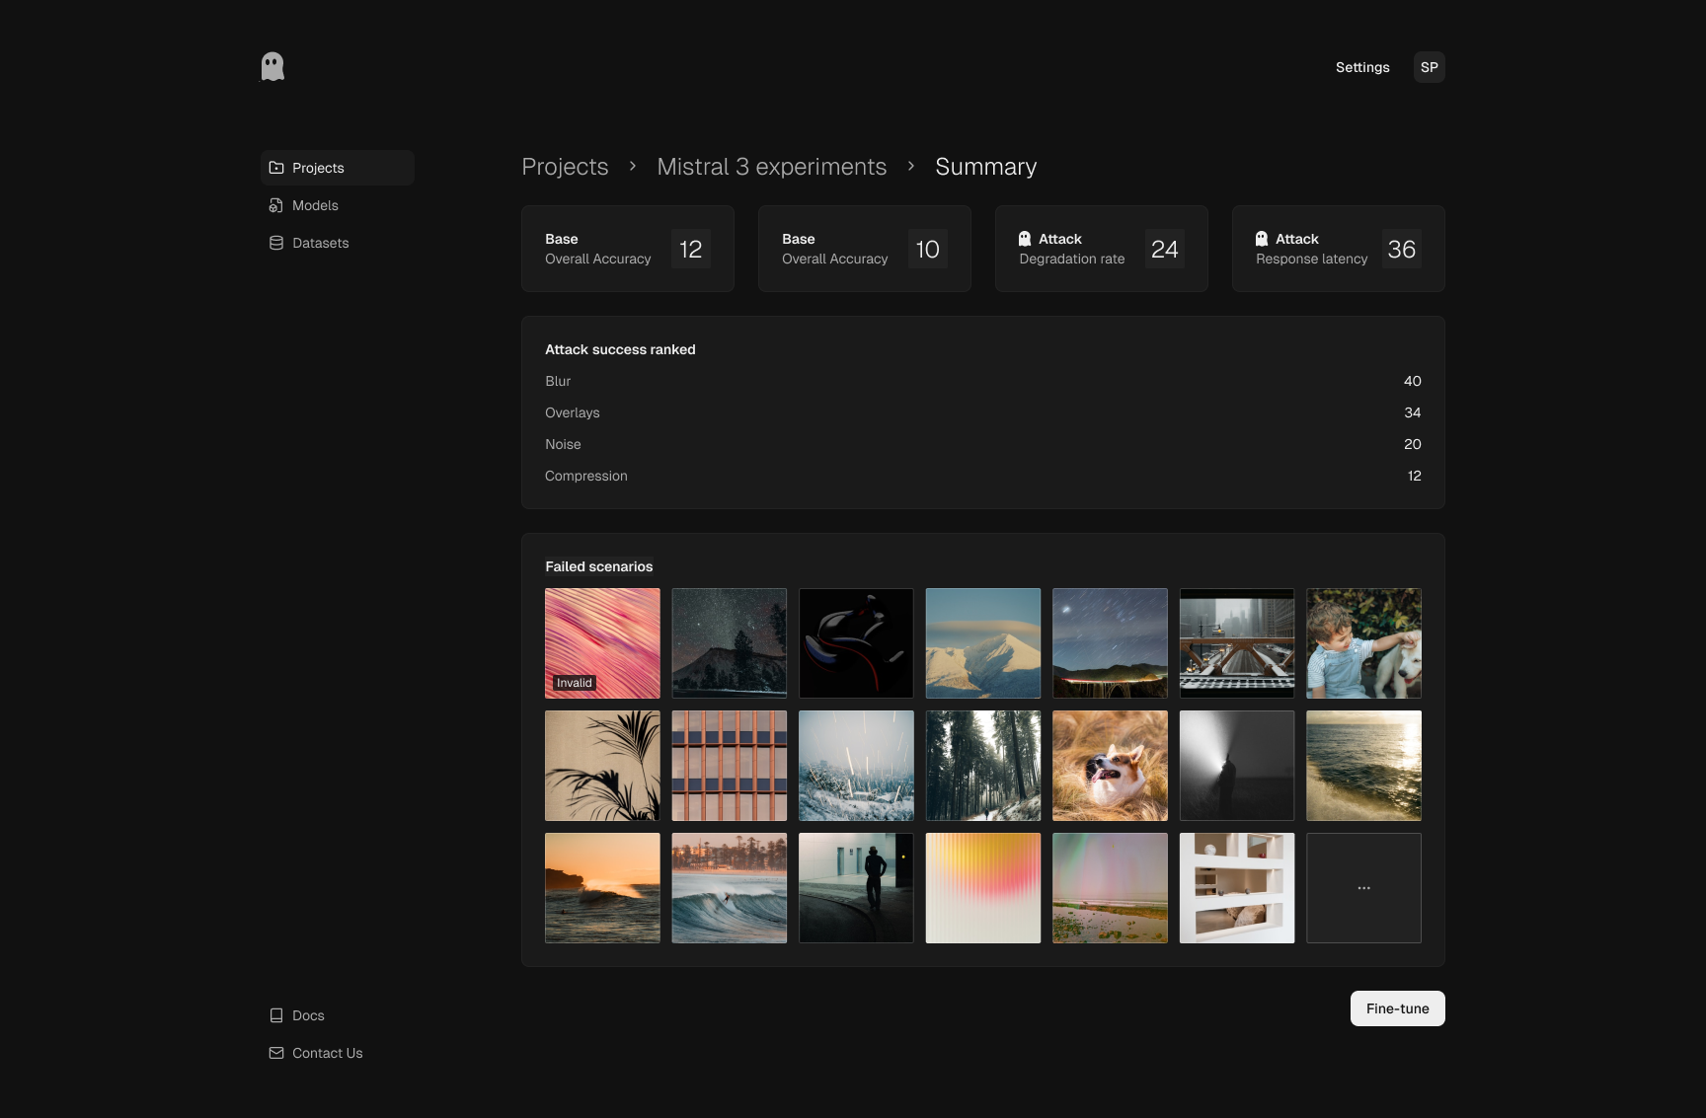Click the ghost icon on Degradation rate card
1706x1118 pixels.
tap(1025, 239)
